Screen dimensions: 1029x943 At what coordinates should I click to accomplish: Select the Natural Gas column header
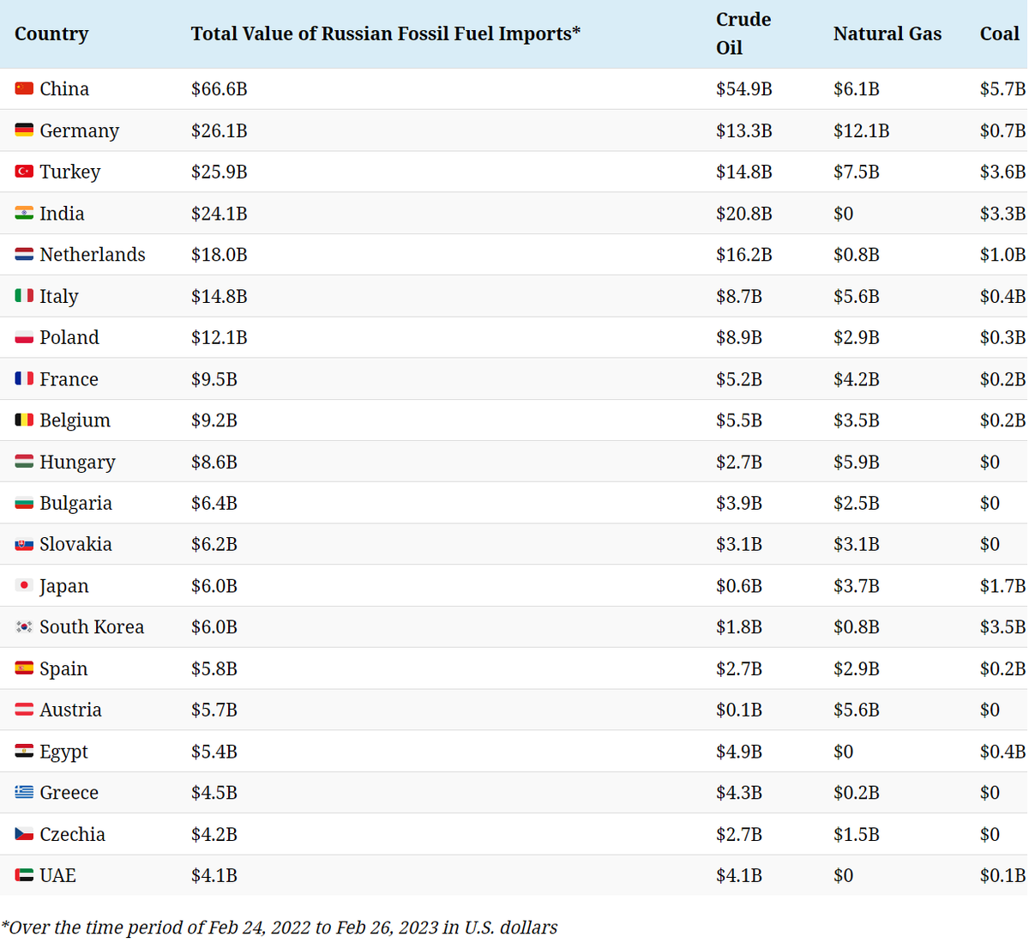(888, 33)
